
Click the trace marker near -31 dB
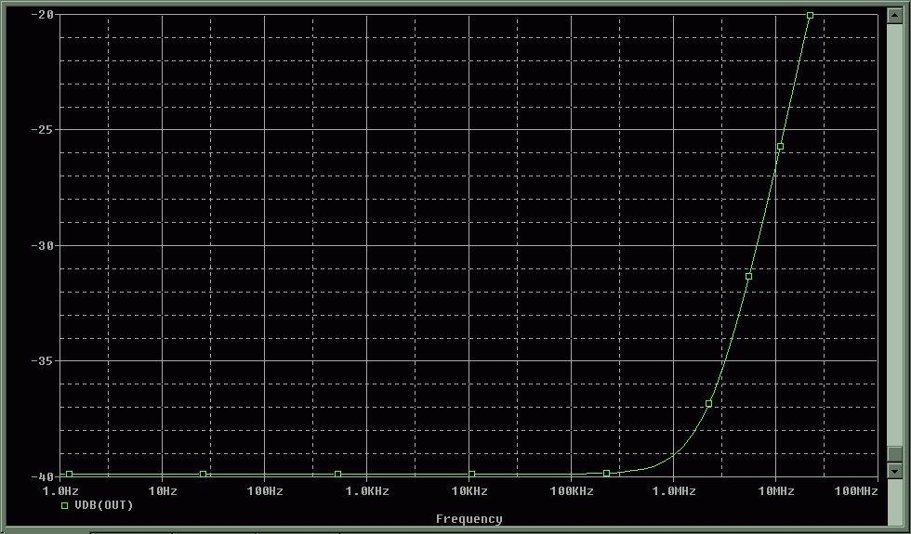point(748,277)
